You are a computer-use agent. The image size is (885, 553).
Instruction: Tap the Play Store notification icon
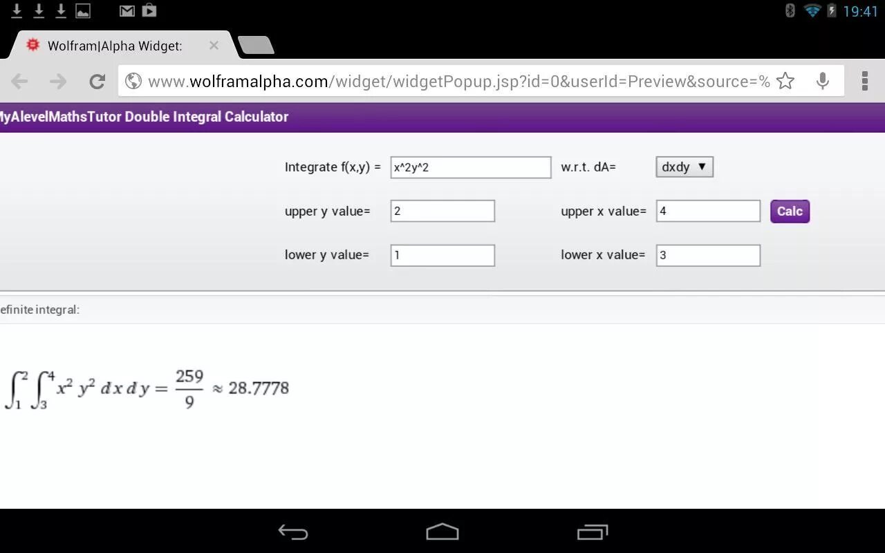(x=149, y=10)
